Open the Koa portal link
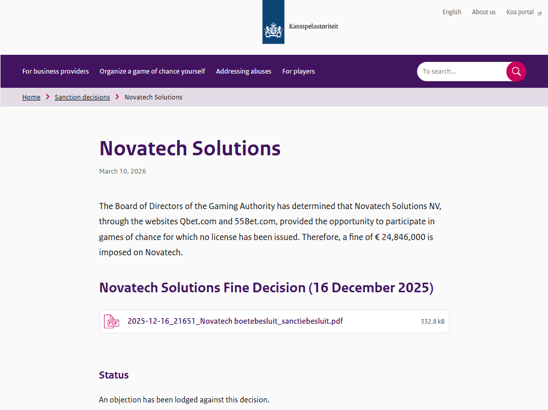 [520, 12]
